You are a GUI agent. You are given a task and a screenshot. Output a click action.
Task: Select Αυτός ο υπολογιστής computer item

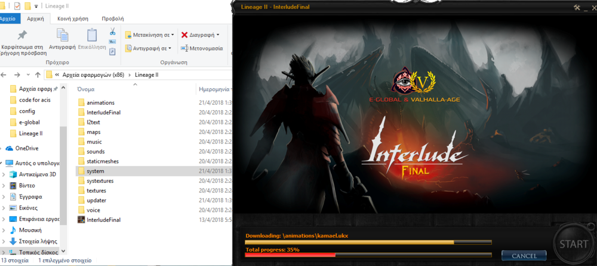click(33, 164)
